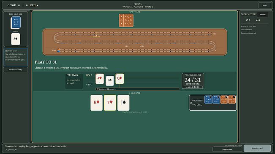
Task: Click the second blue crib card
Action: pyautogui.click(x=216, y=100)
